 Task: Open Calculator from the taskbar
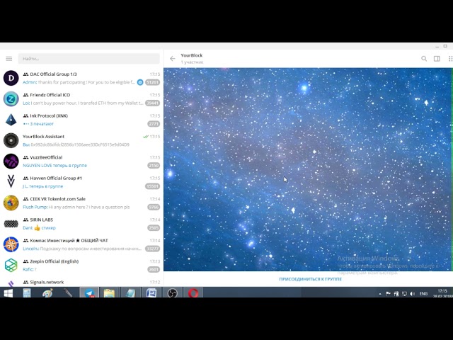(x=27, y=293)
